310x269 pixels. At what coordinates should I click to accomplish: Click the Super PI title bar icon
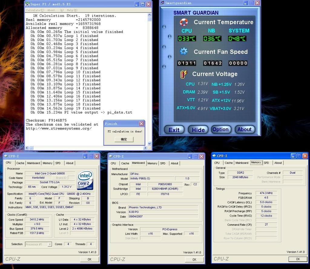coord(28,4)
